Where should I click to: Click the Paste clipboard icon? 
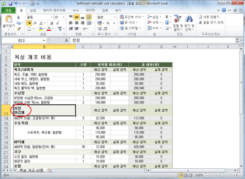click(x=9, y=19)
